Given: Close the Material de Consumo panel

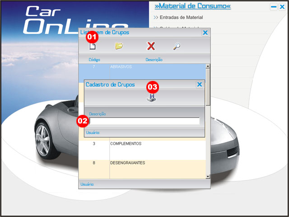Looking at the screenshot, I should click(x=282, y=7).
